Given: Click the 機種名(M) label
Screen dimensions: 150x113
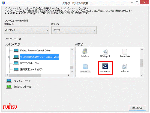Looking at the screenshot, I should coord(9,24).
